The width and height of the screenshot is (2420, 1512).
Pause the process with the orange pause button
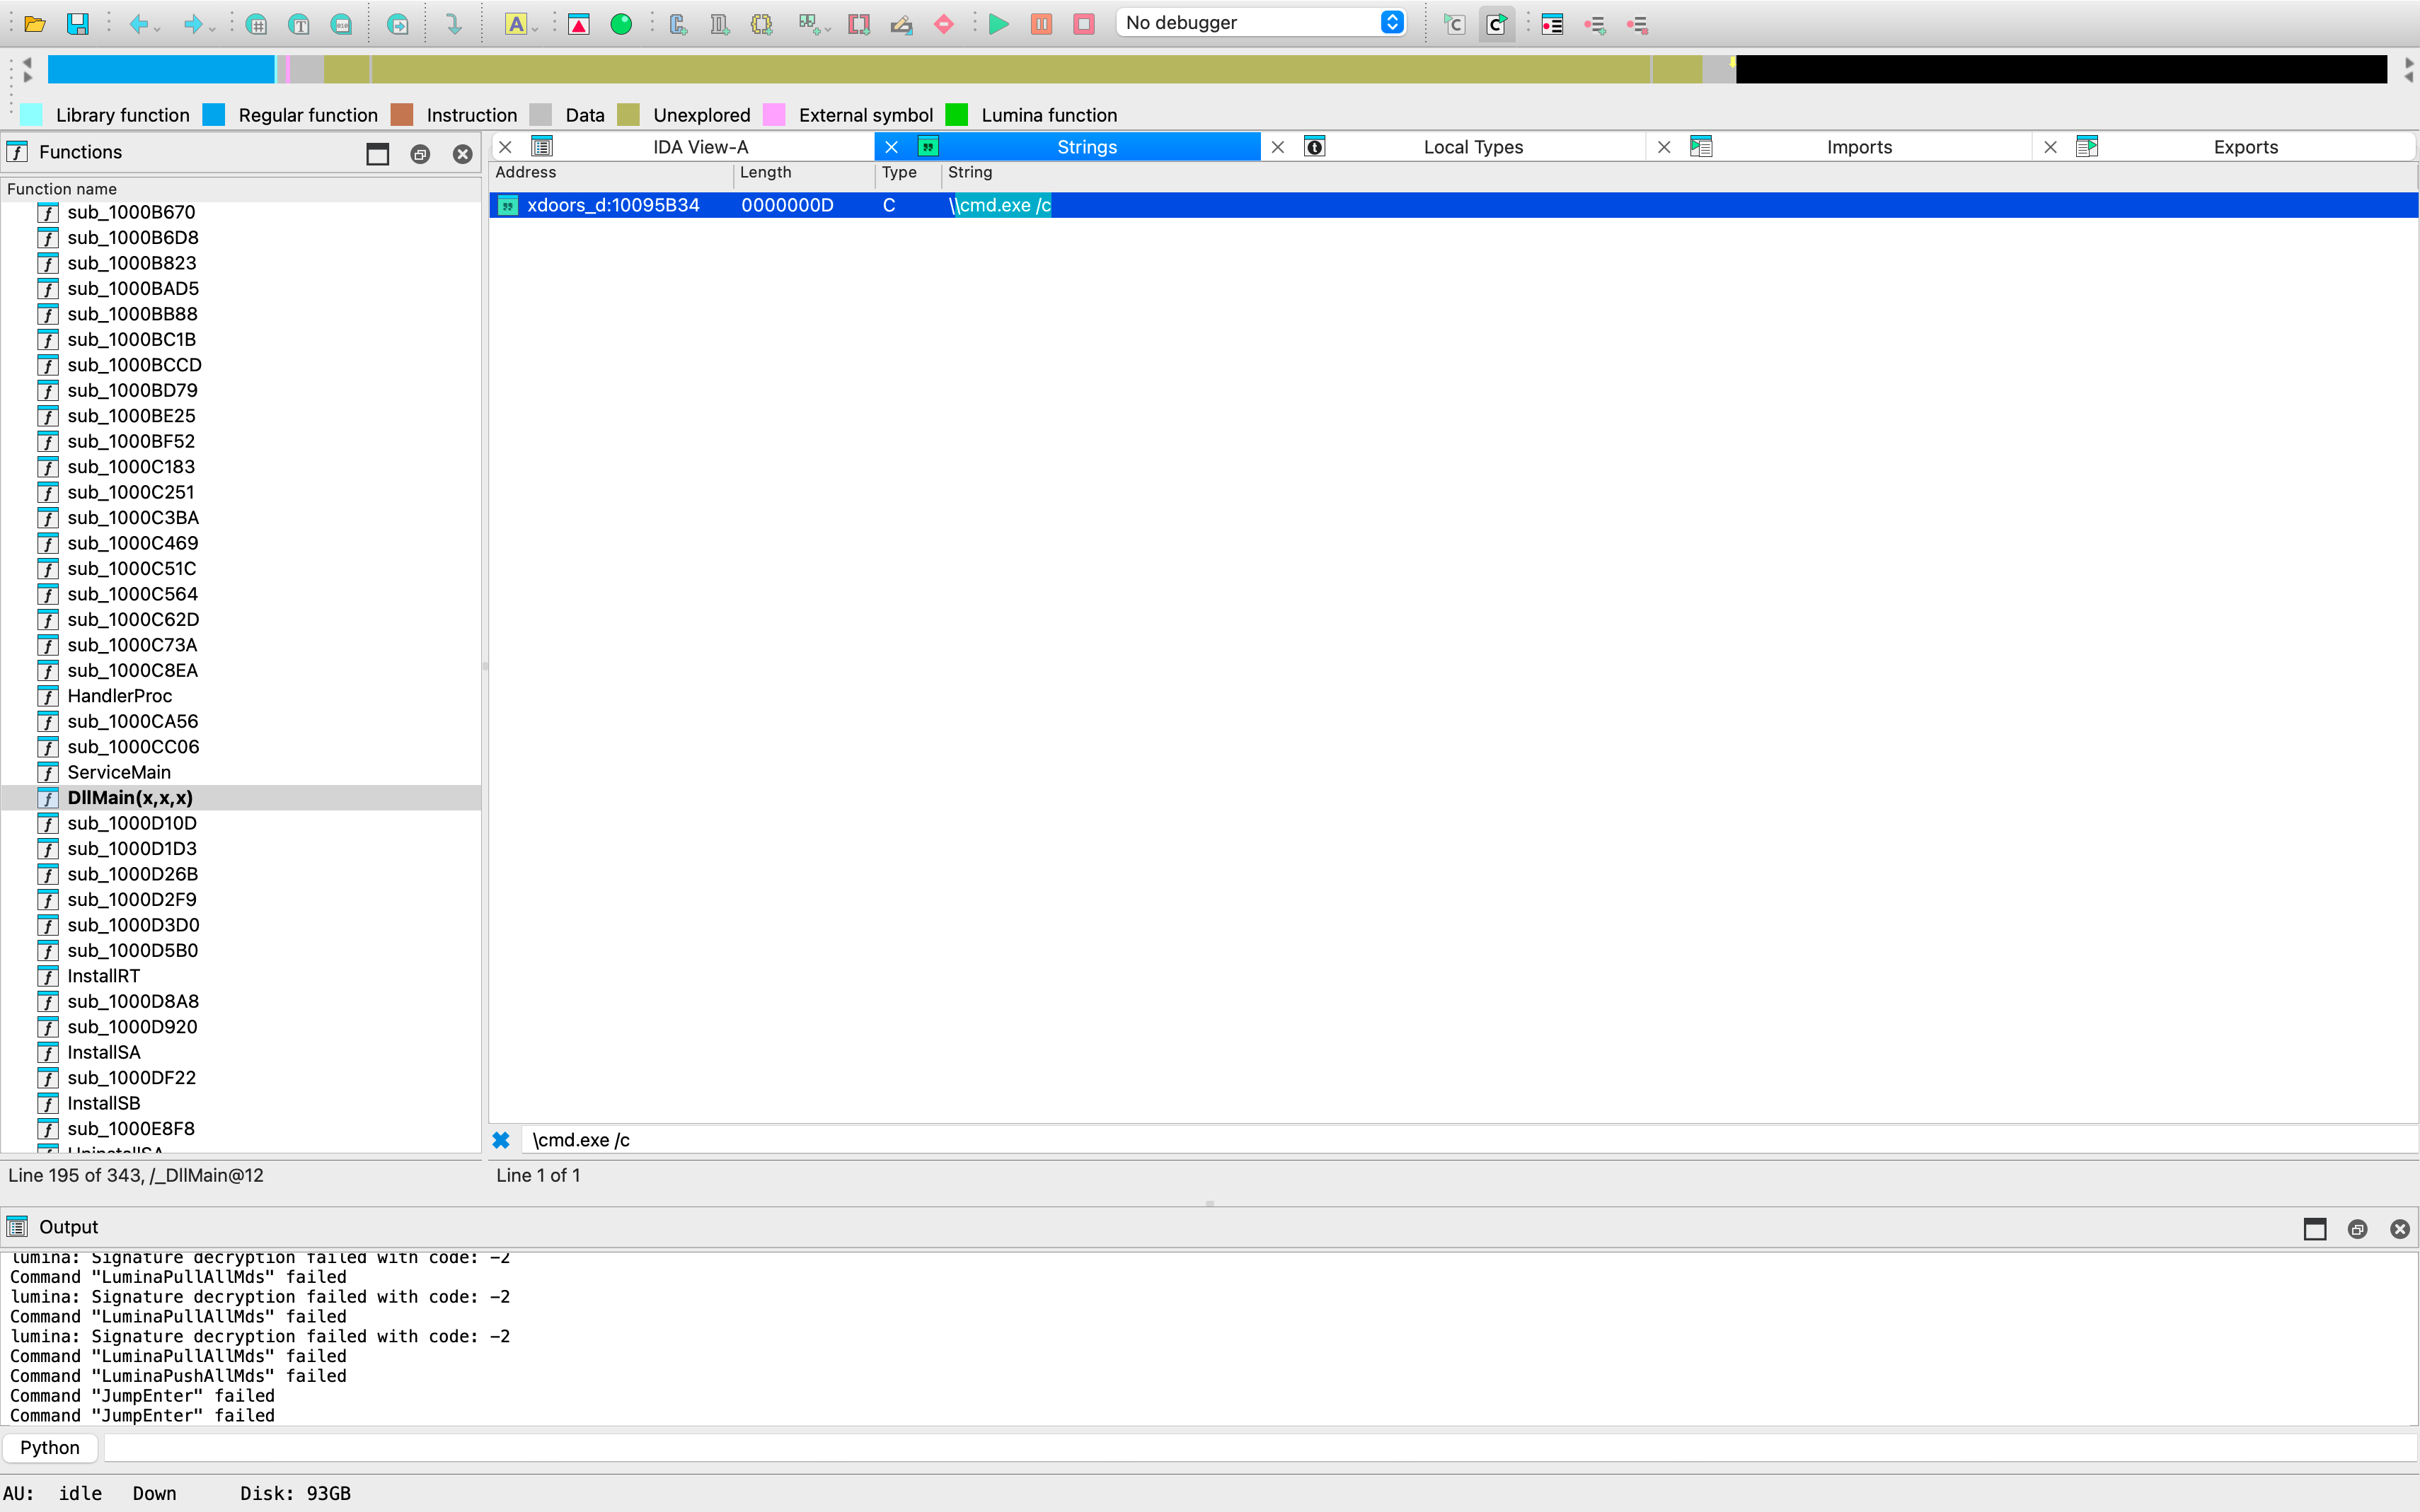(1042, 24)
